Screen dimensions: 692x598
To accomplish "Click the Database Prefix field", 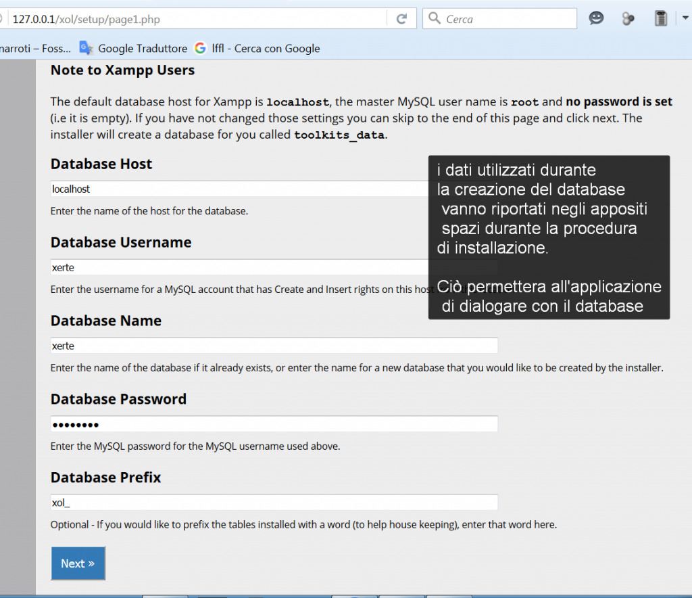I will pyautogui.click(x=274, y=502).
